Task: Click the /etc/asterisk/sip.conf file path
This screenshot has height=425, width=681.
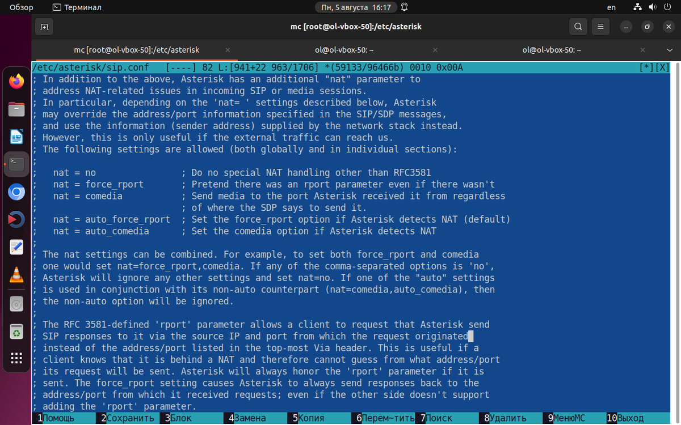Action: (91, 67)
